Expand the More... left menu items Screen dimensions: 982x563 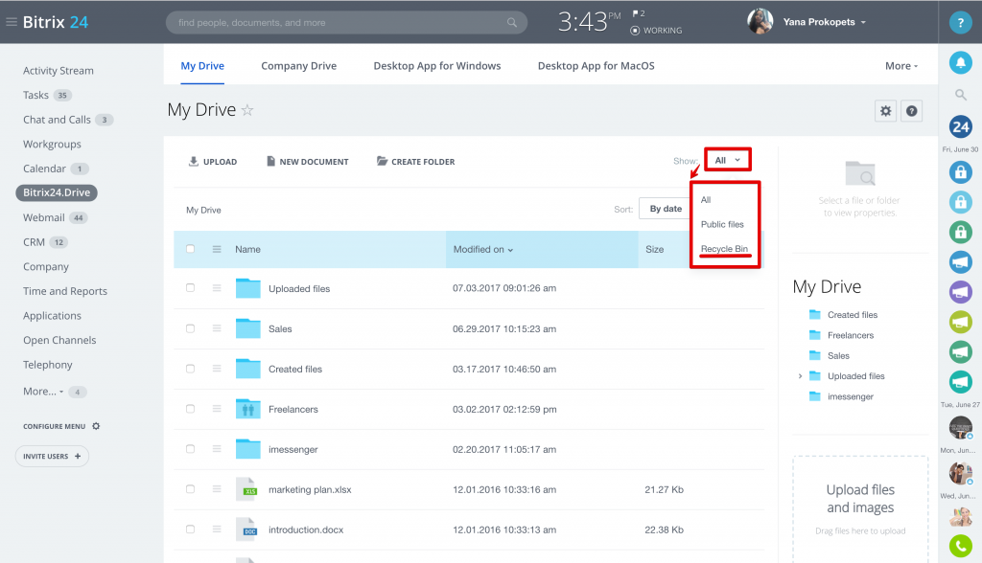click(43, 391)
